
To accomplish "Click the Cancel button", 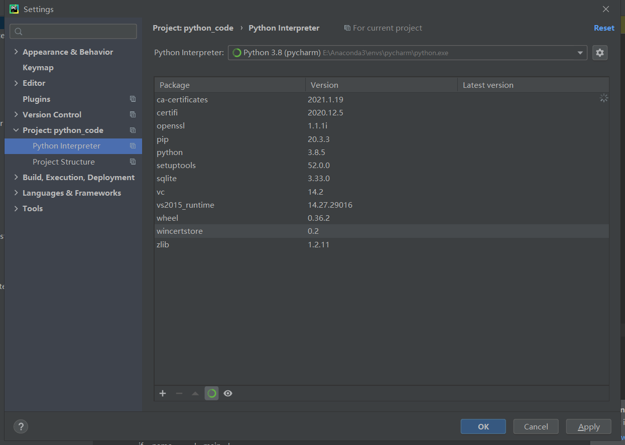I will (536, 426).
